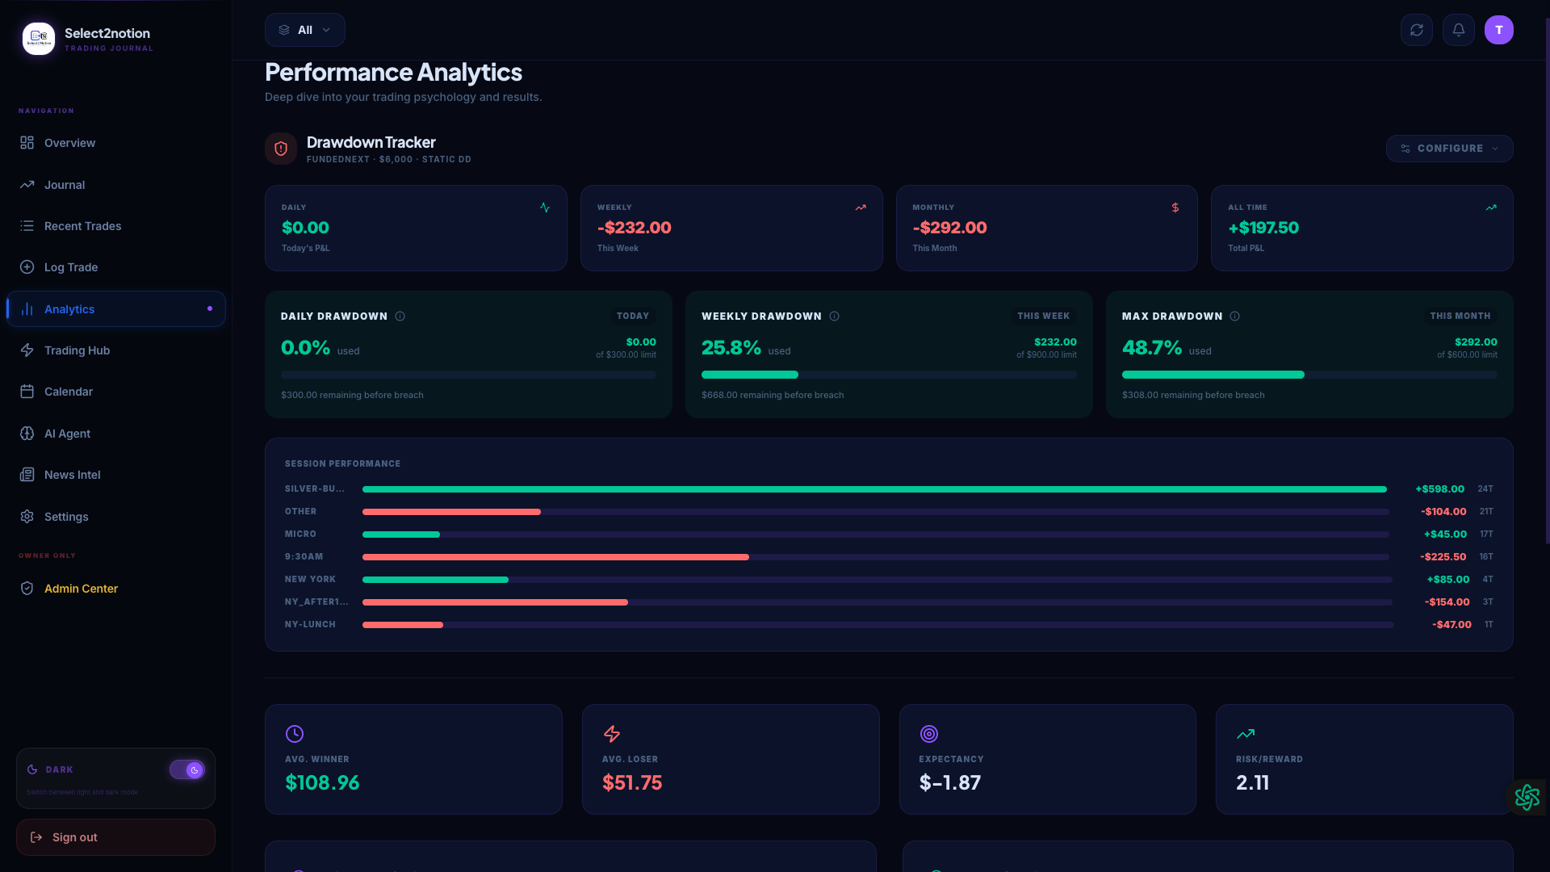Click the refresh icon in top bar
1550x872 pixels.
point(1417,30)
